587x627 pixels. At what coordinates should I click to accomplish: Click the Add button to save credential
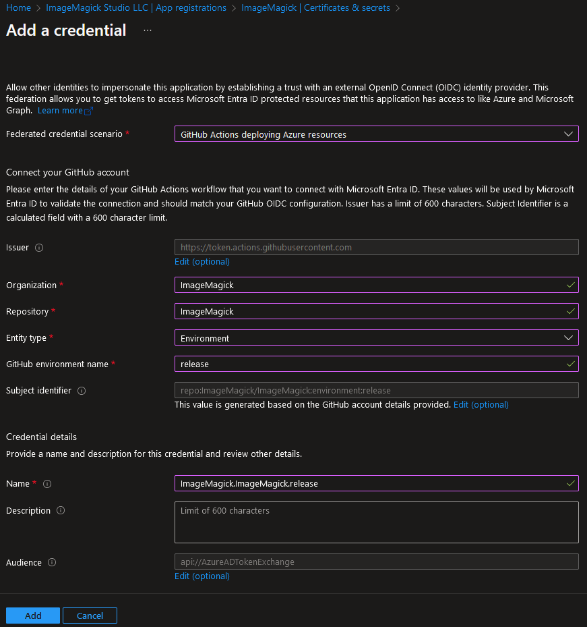[32, 615]
